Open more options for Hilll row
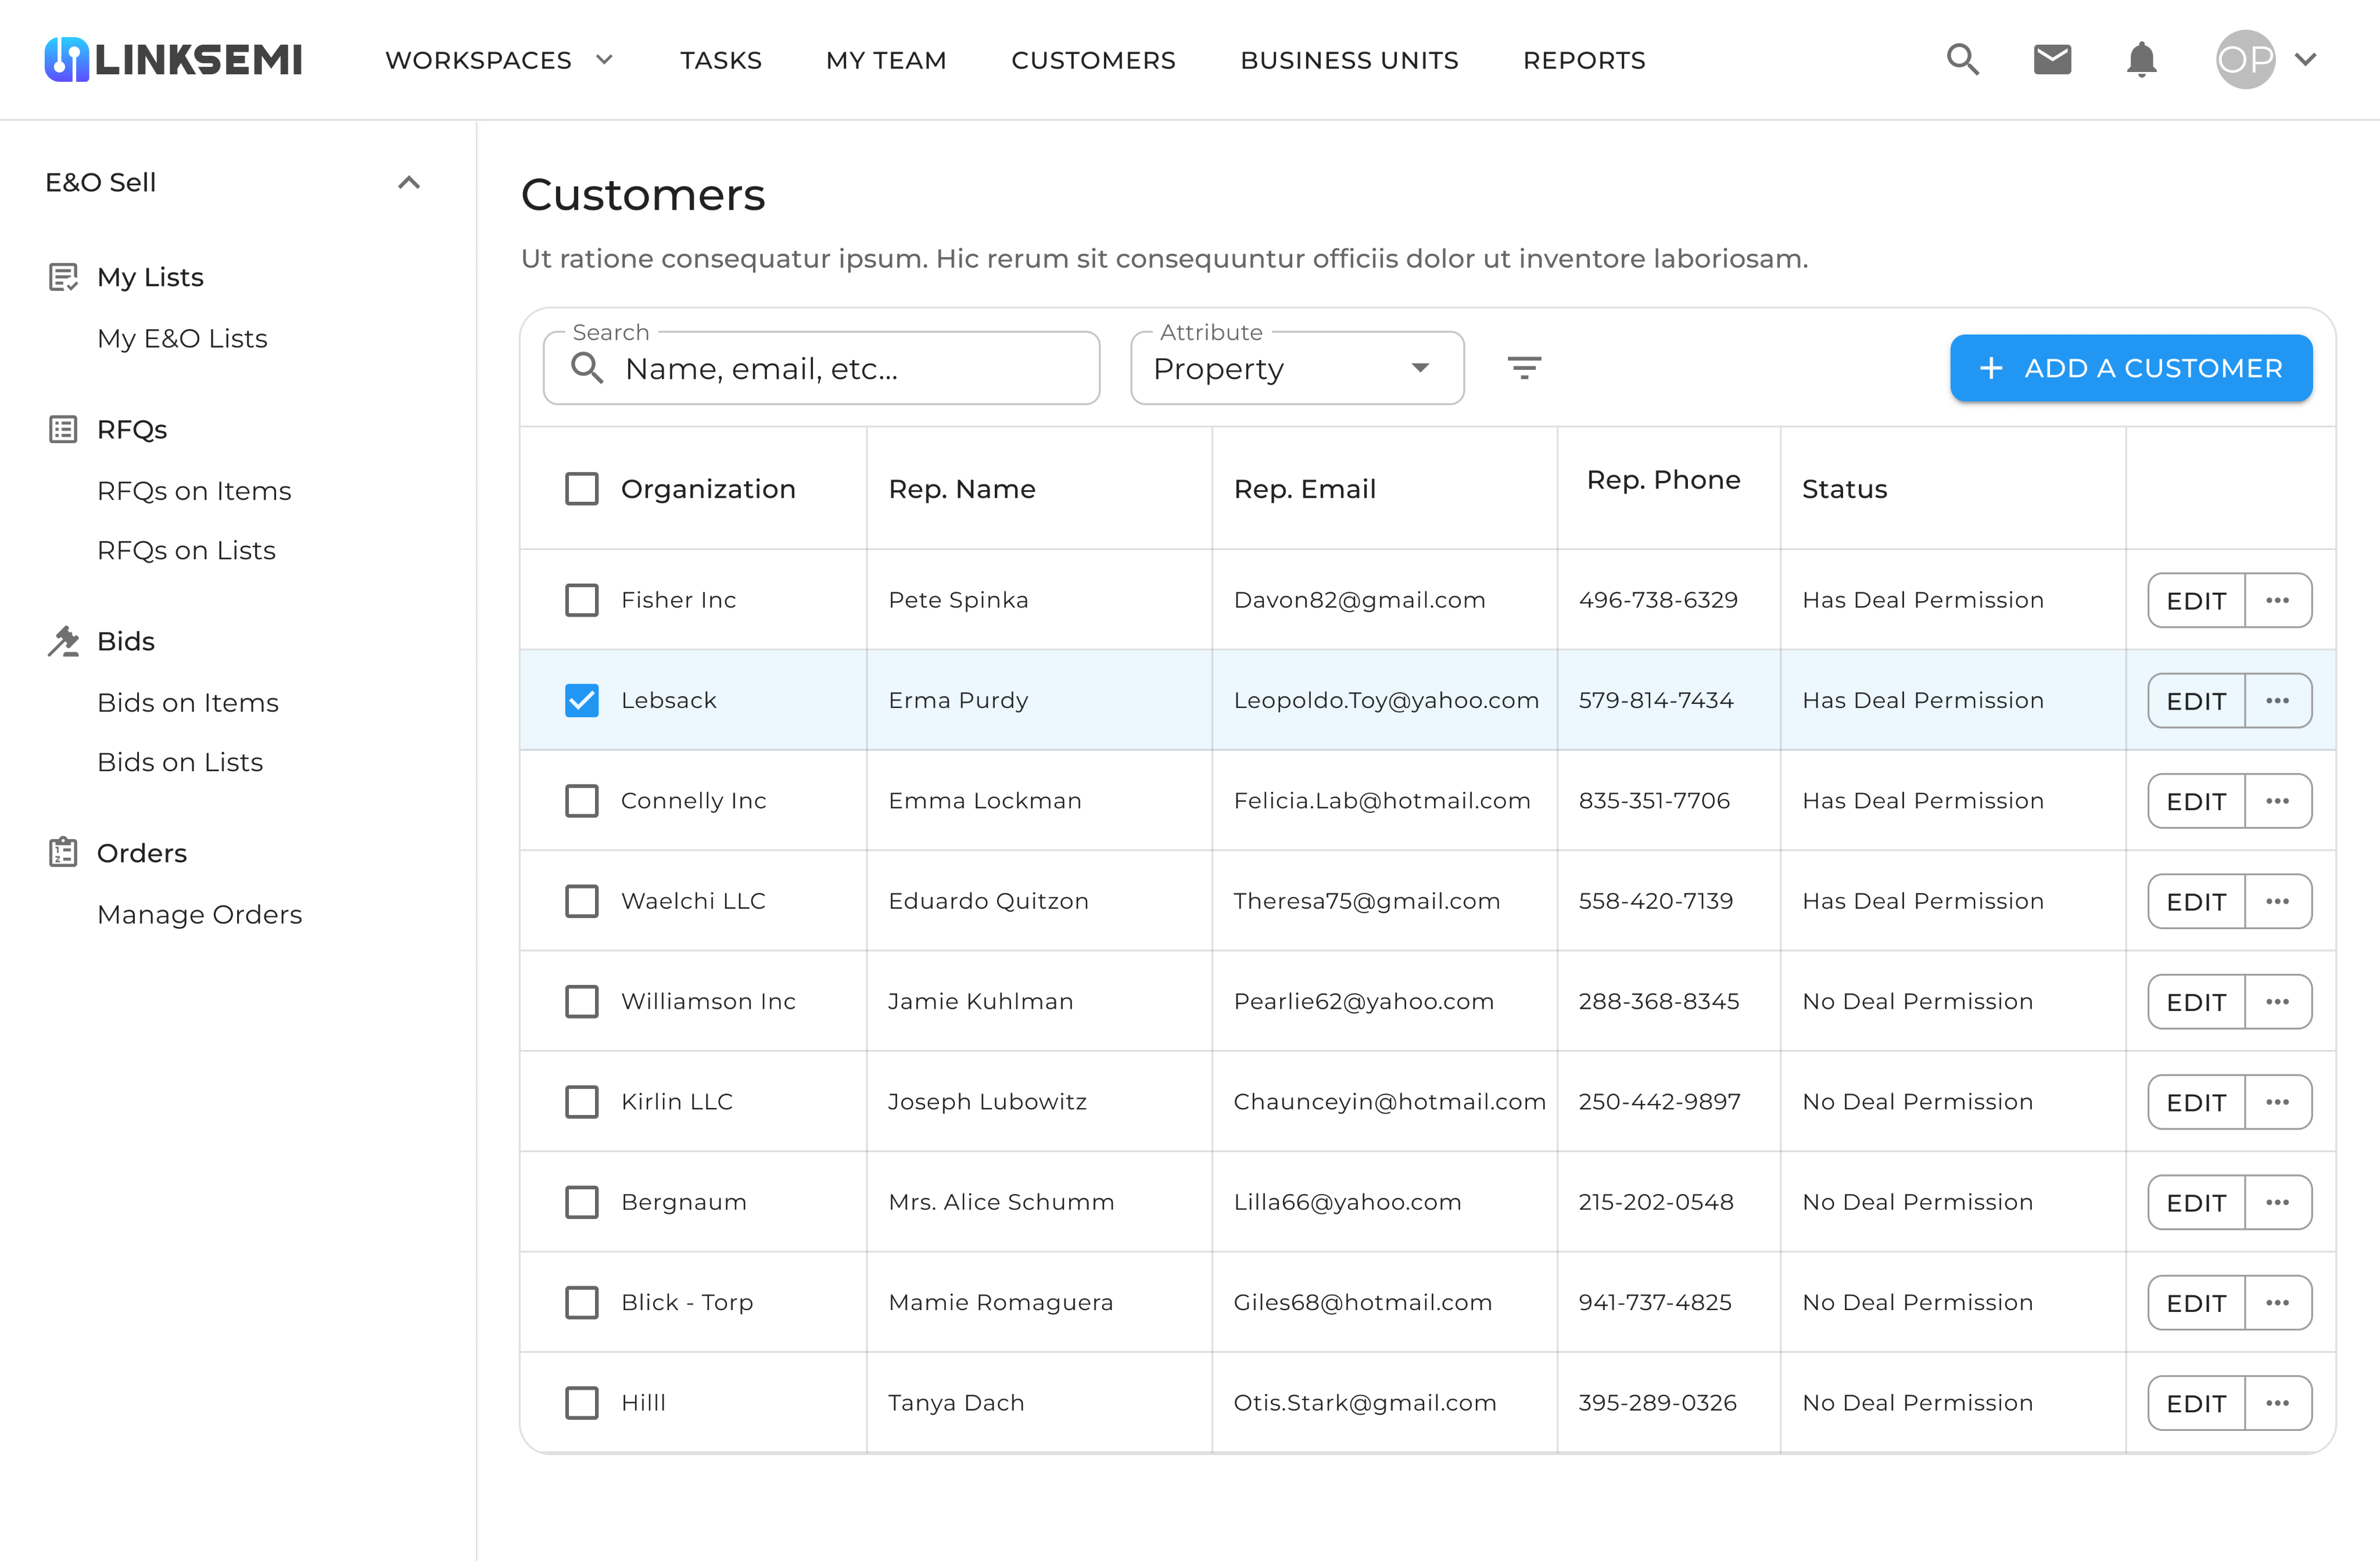The width and height of the screenshot is (2380, 1561). (2278, 1403)
